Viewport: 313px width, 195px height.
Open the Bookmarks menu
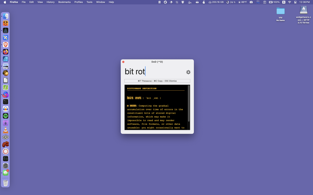click(64, 2)
